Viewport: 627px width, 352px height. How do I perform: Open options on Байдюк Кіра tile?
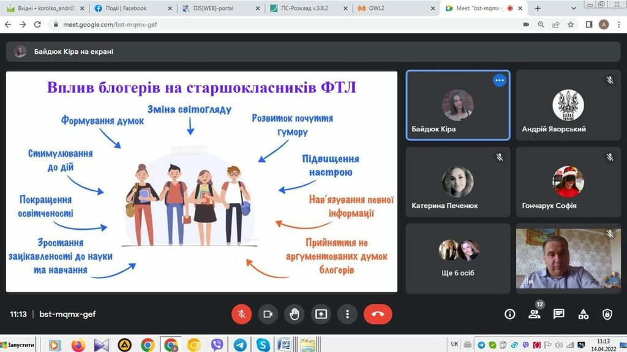pos(500,80)
